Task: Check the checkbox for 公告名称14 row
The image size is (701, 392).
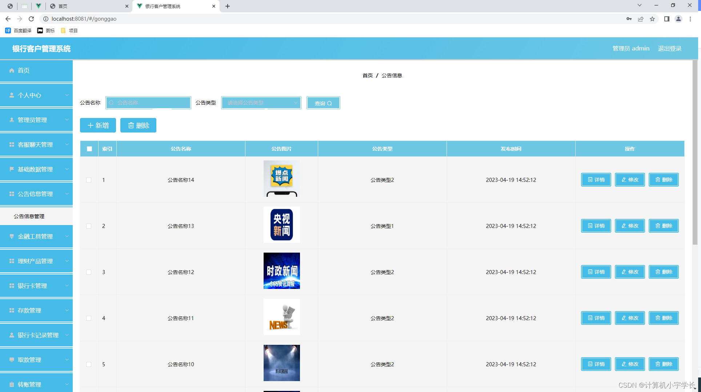Action: tap(89, 180)
